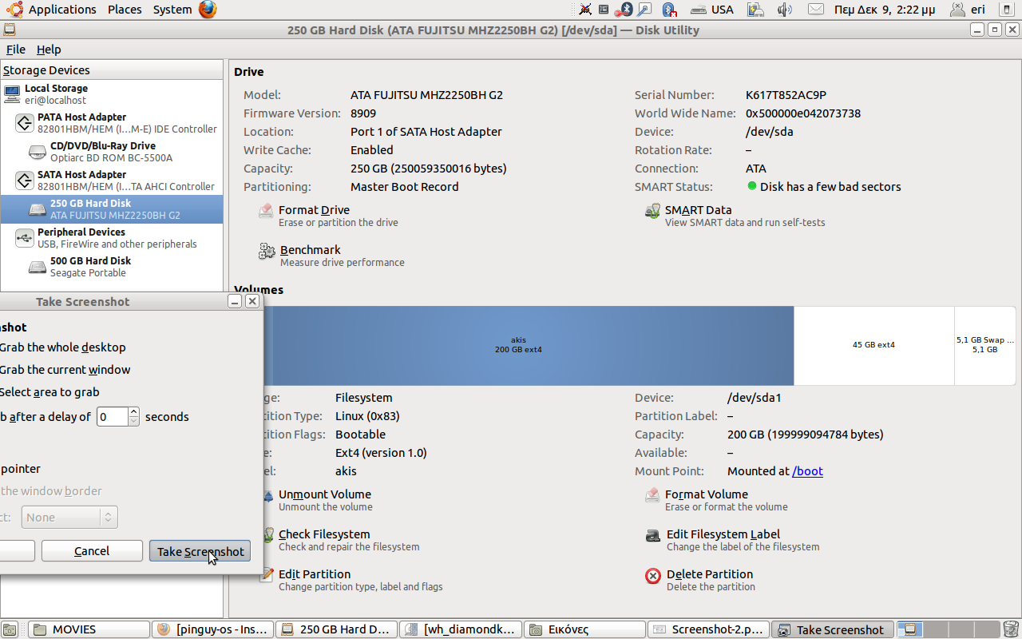
Task: Switch to the pinguy-os taskbar window
Action: click(213, 629)
